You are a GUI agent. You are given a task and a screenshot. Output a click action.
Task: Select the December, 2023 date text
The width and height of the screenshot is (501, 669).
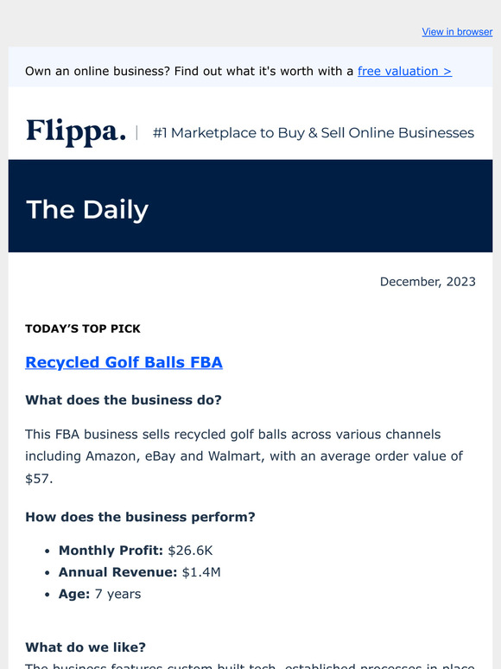[428, 282]
